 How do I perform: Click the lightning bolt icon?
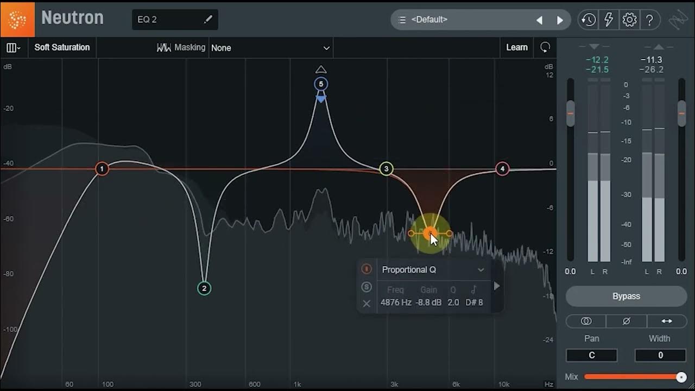pyautogui.click(x=609, y=20)
